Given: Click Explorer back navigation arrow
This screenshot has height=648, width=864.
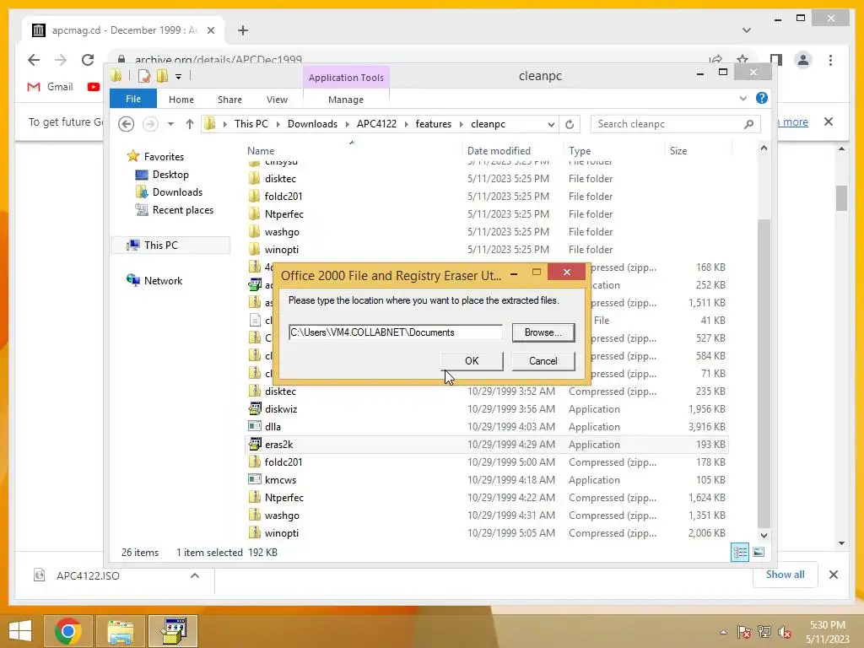Looking at the screenshot, I should click(127, 124).
